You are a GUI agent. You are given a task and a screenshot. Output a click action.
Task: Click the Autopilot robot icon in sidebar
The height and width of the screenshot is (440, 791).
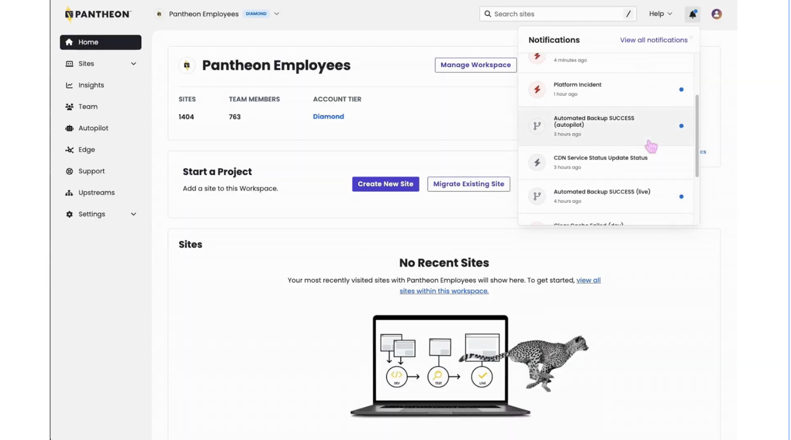[69, 128]
